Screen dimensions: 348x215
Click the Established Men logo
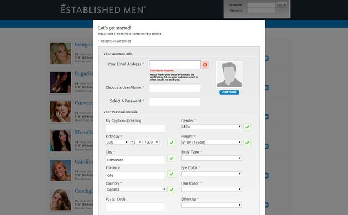pos(103,9)
